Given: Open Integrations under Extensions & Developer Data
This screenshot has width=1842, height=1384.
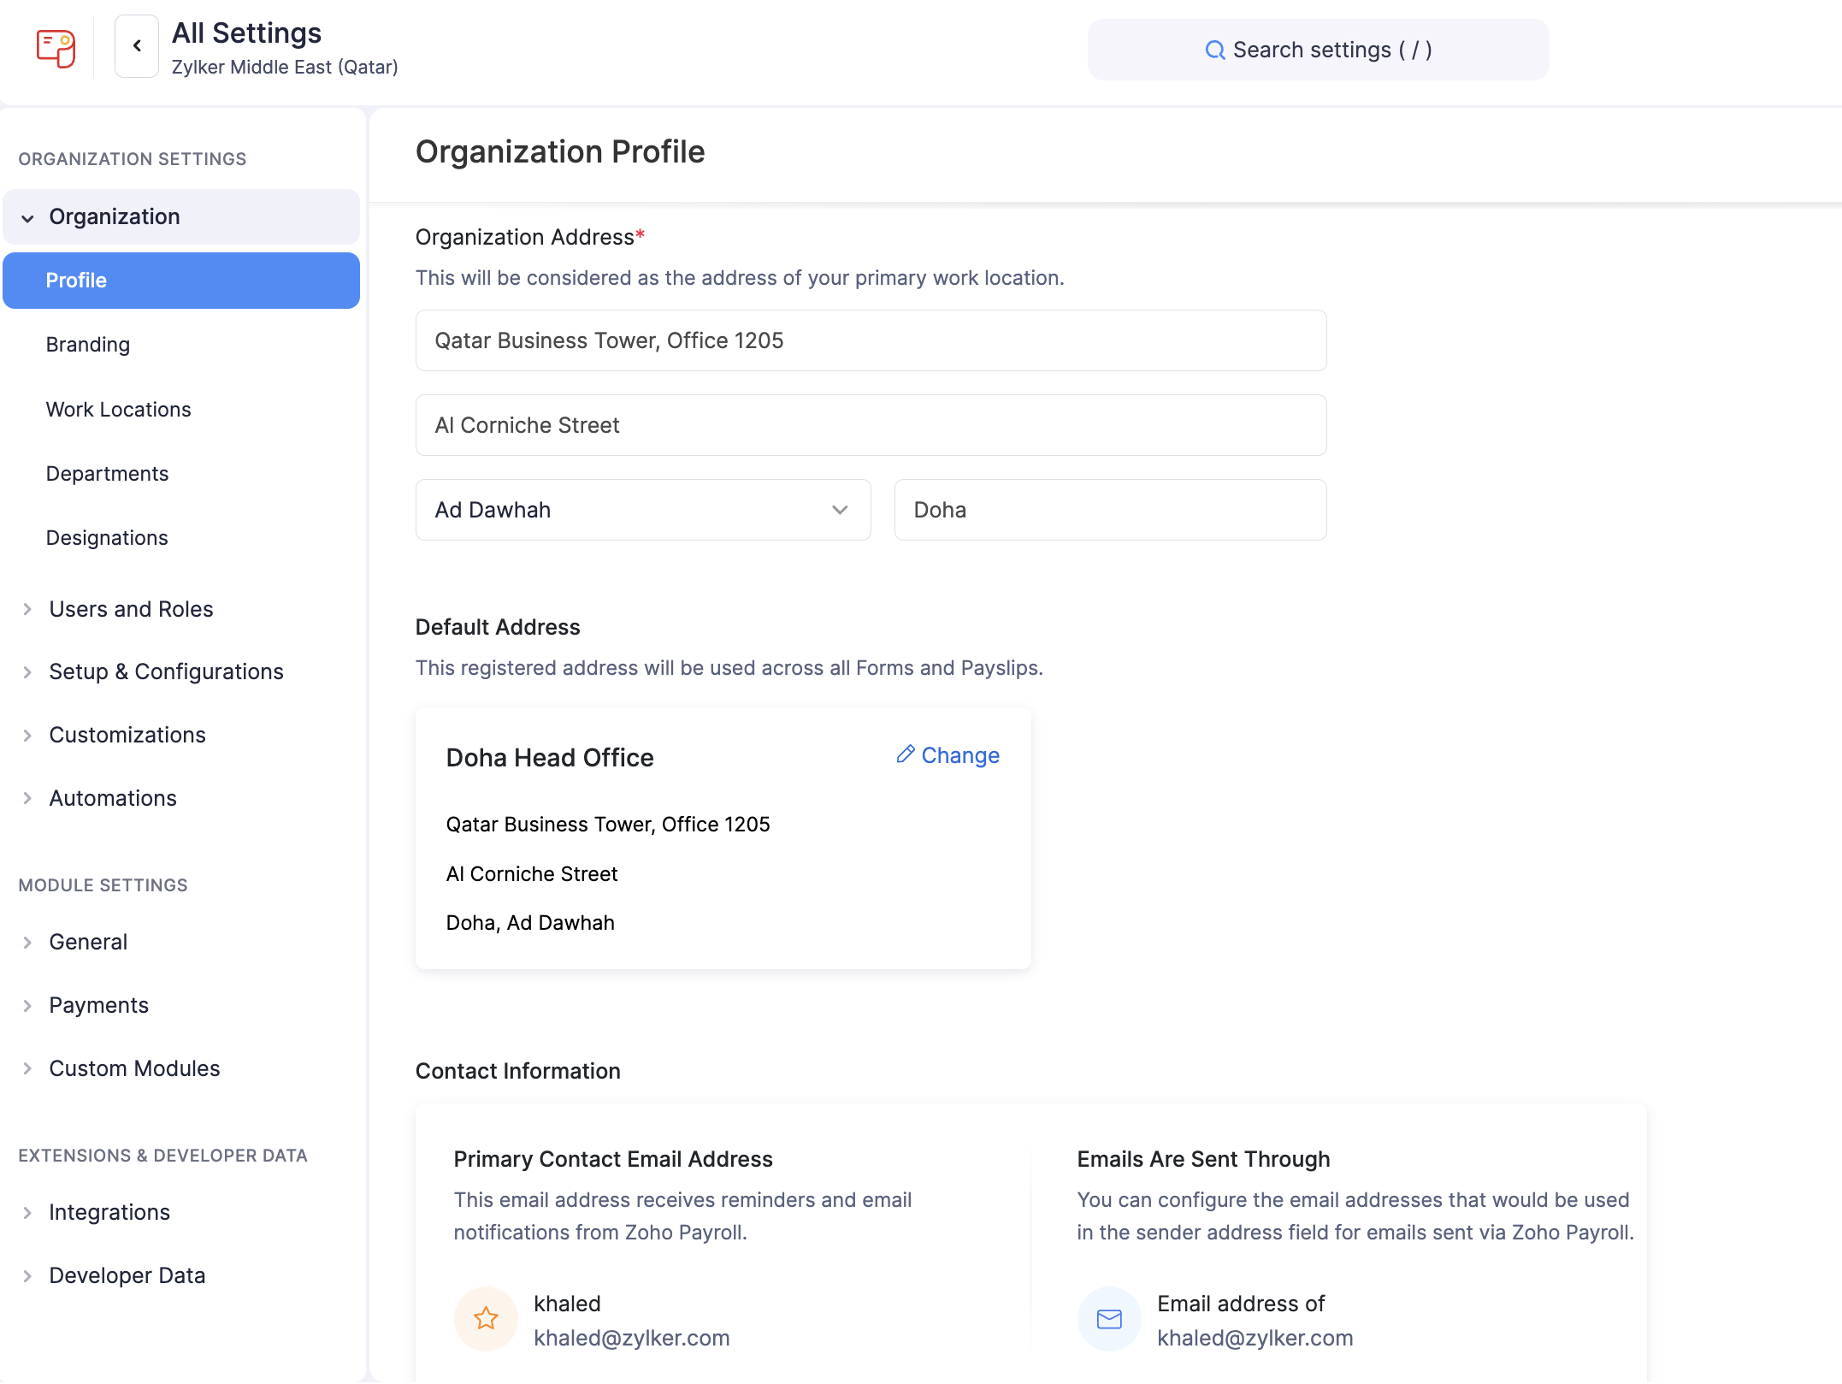Looking at the screenshot, I should click(x=109, y=1211).
